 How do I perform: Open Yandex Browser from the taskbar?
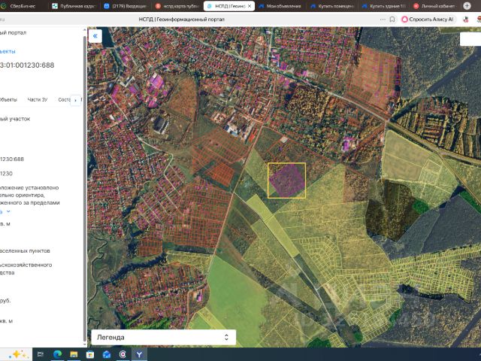139,354
